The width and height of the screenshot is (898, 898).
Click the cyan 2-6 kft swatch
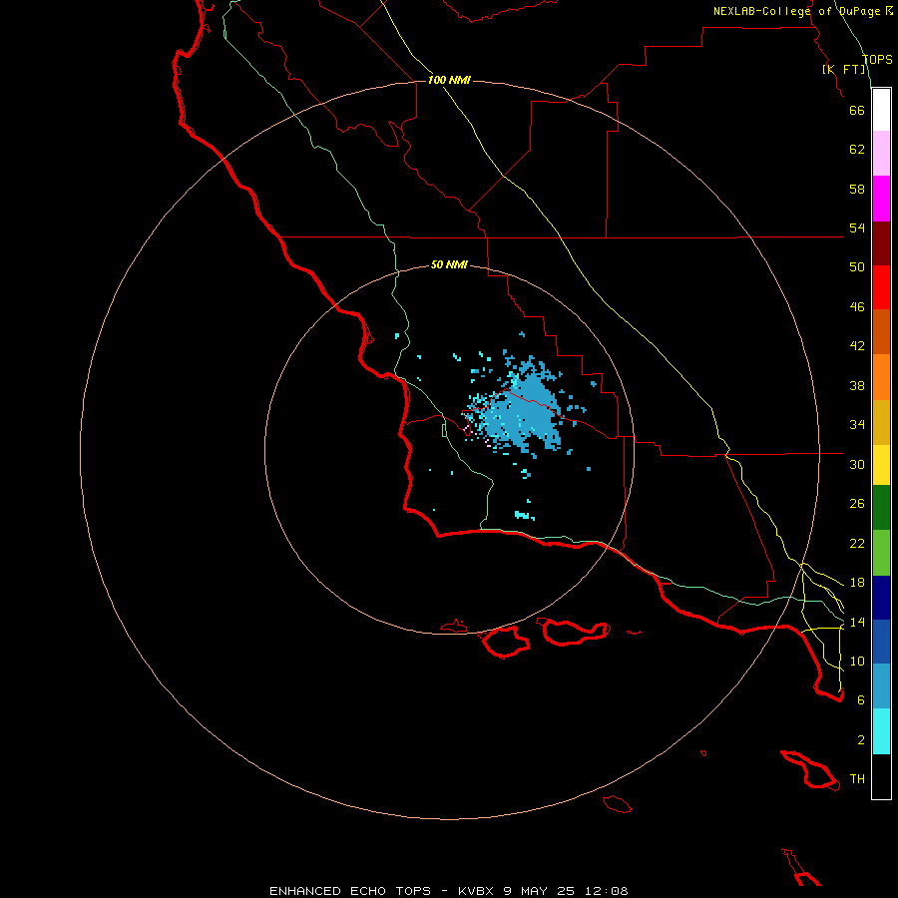881,731
